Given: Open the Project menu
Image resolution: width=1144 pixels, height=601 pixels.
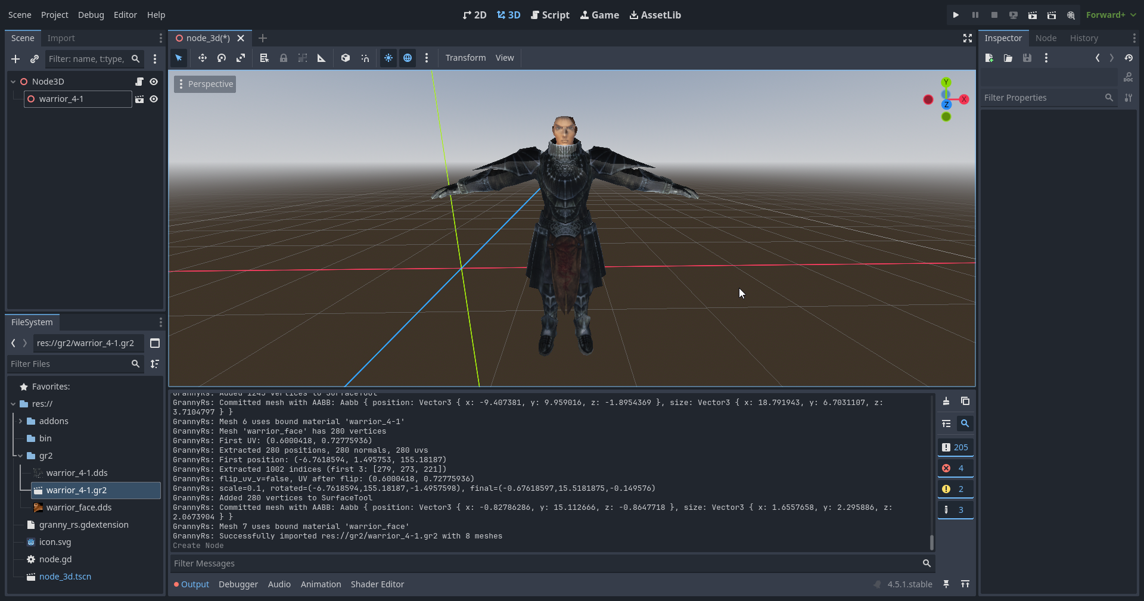Looking at the screenshot, I should pyautogui.click(x=55, y=15).
